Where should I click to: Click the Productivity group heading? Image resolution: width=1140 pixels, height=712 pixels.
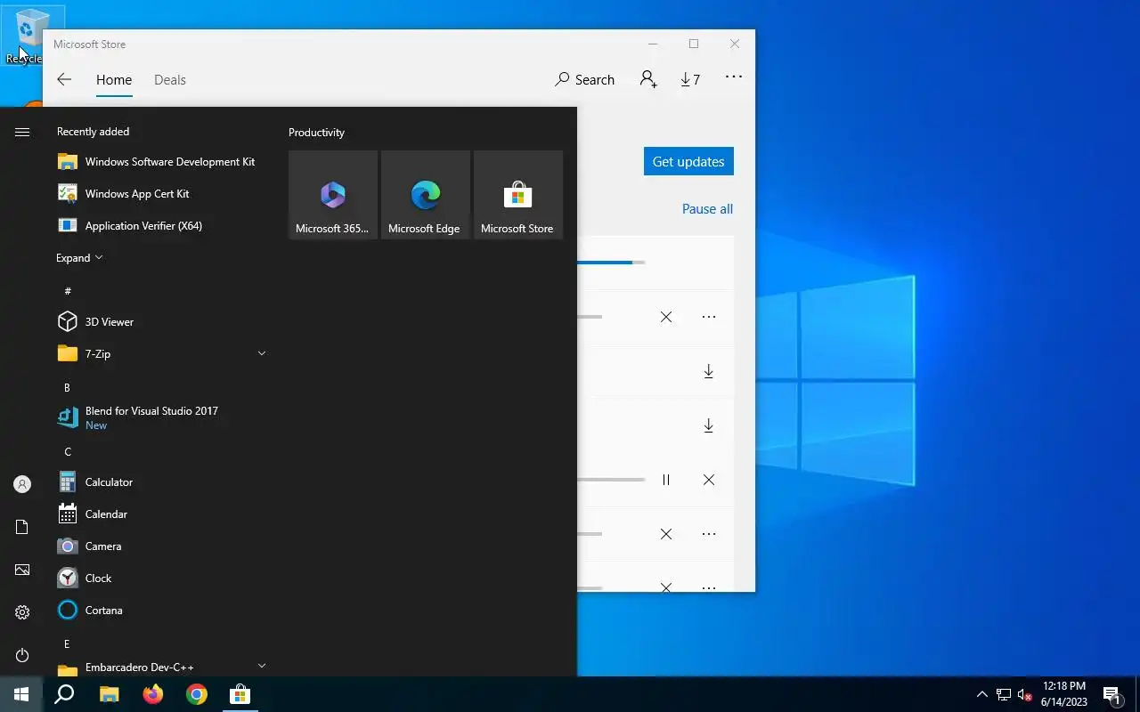click(x=316, y=133)
